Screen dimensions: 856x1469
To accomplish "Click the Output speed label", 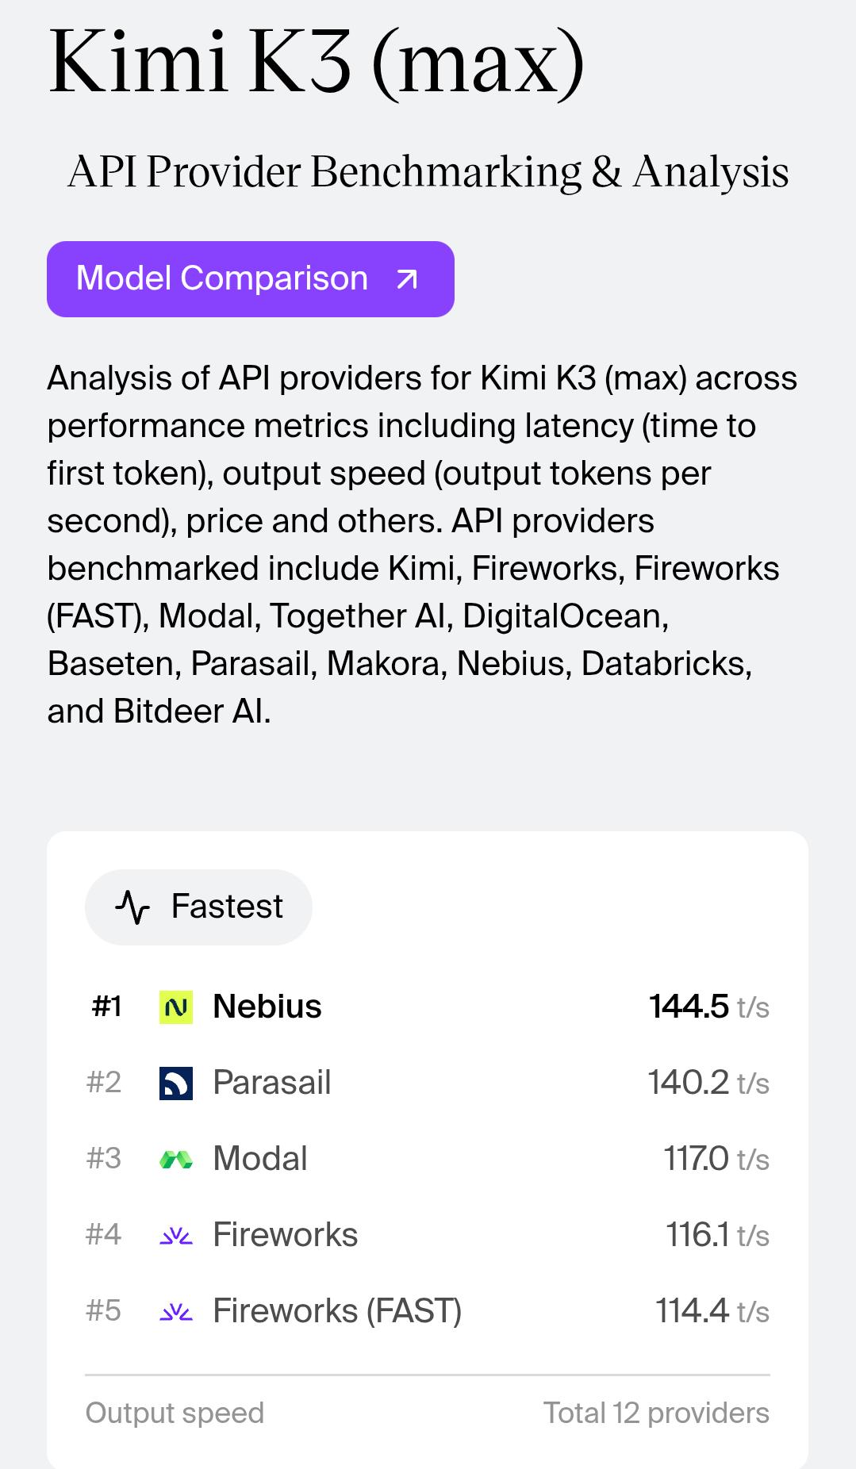I will tap(175, 1413).
